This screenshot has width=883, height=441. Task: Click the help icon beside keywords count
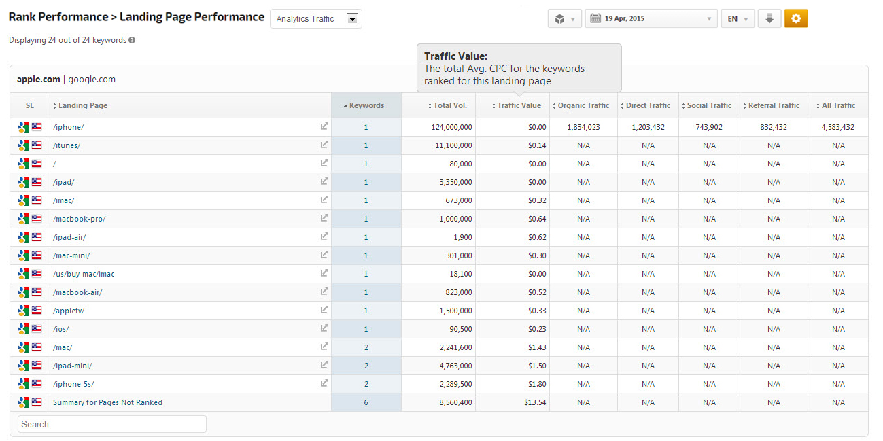click(x=132, y=40)
